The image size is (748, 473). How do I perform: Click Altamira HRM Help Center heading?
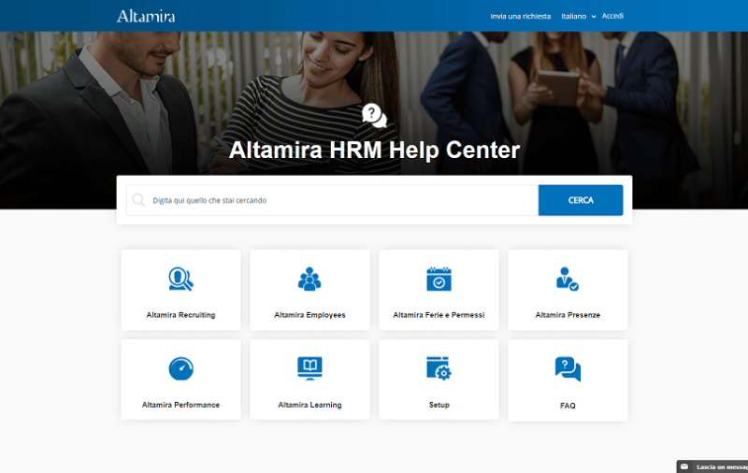click(375, 150)
